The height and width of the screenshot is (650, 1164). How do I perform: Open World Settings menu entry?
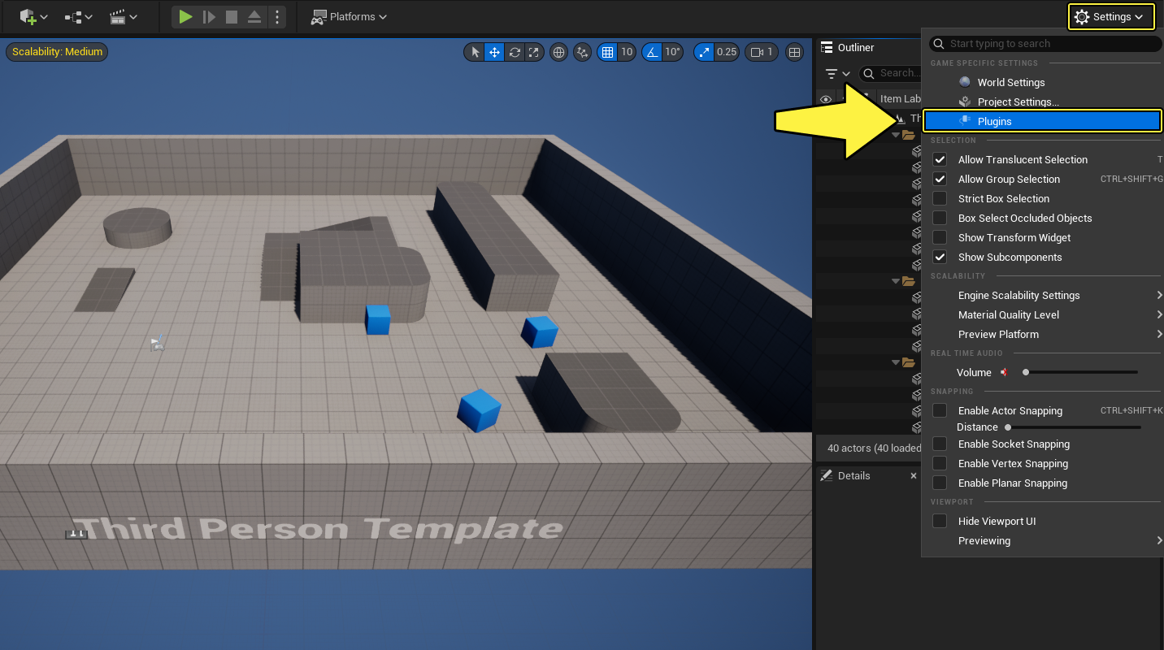coord(1010,82)
